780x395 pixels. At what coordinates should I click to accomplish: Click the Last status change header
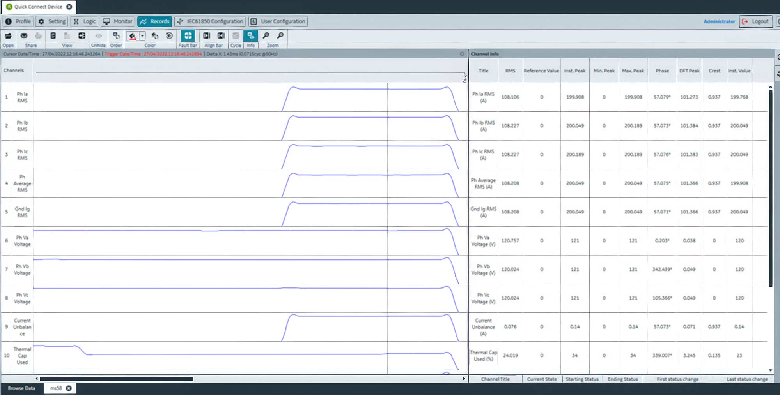tap(747, 379)
